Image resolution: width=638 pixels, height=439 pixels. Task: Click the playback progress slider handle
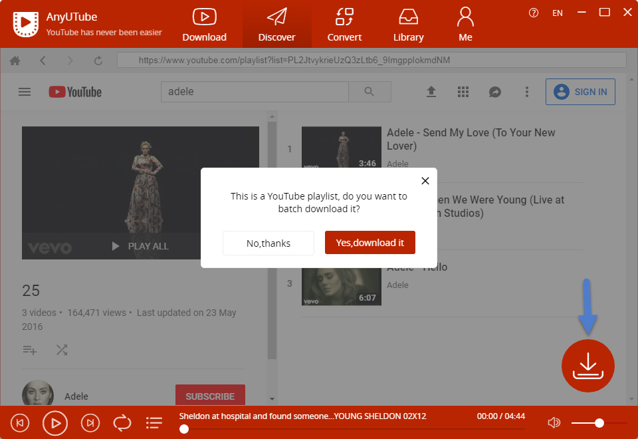(x=184, y=429)
